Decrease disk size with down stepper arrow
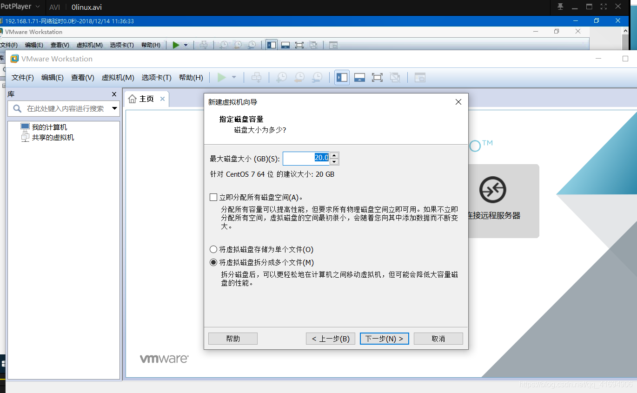This screenshot has width=637, height=393. tap(334, 162)
